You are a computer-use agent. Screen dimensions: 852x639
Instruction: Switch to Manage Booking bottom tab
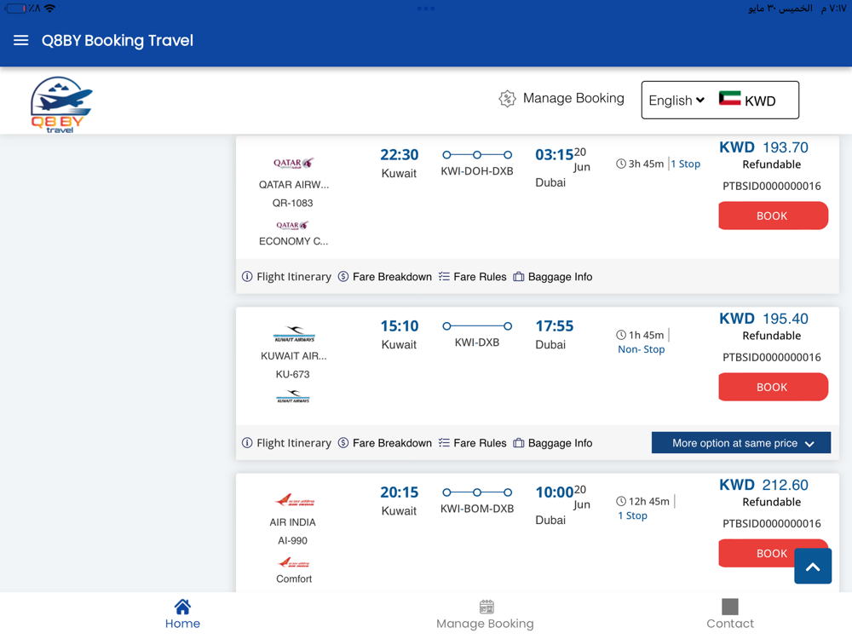pos(486,614)
